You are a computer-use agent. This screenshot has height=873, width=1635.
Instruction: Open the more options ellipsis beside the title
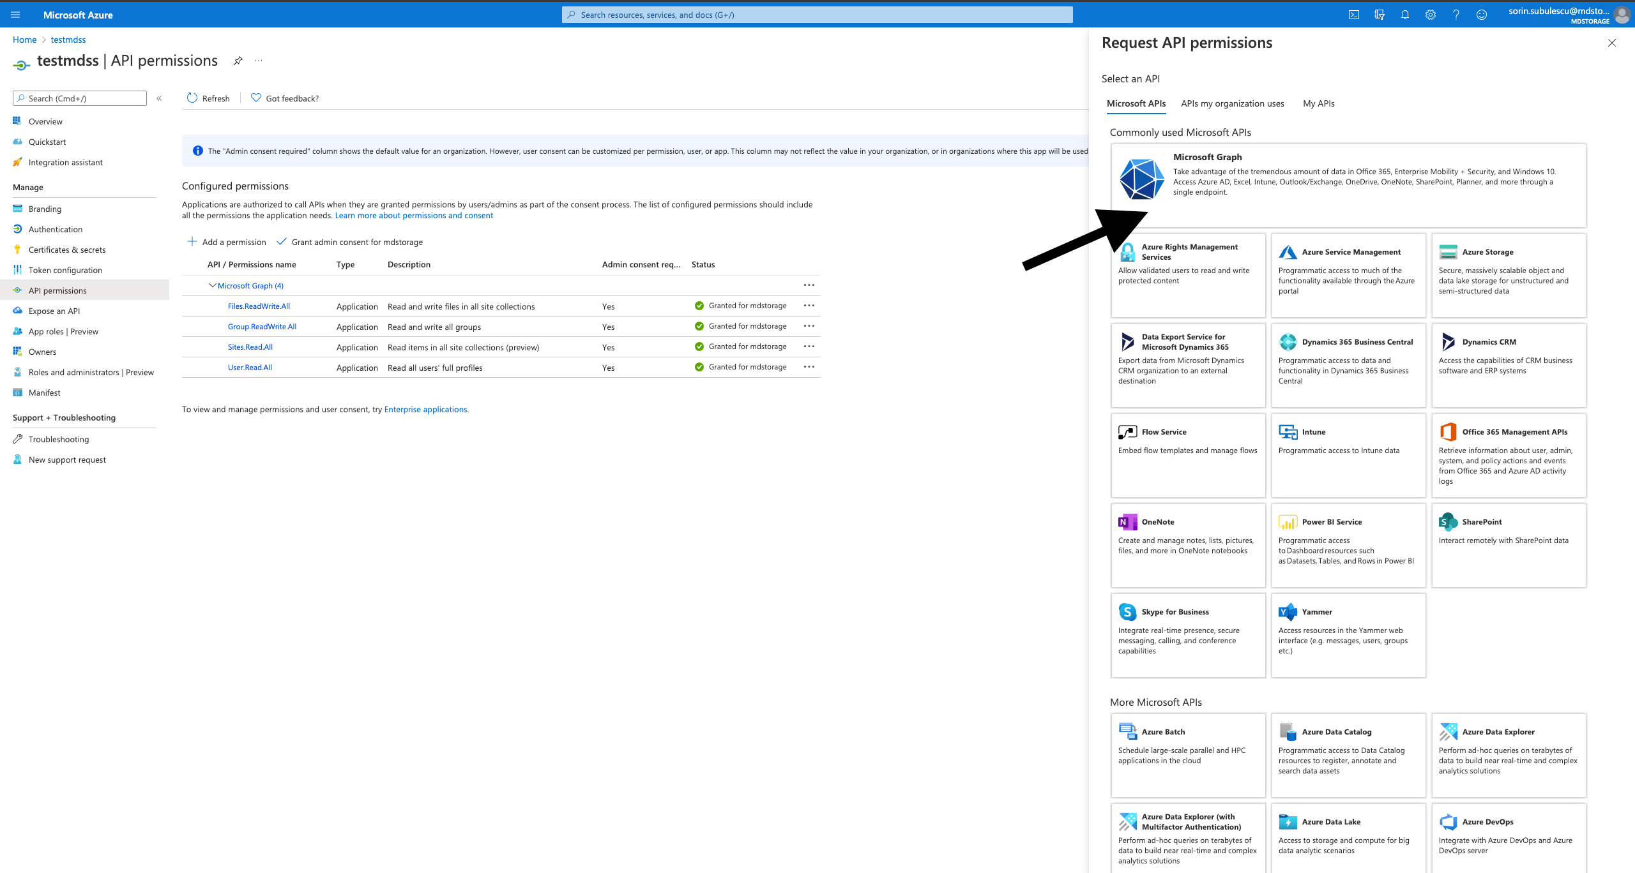[x=259, y=61]
